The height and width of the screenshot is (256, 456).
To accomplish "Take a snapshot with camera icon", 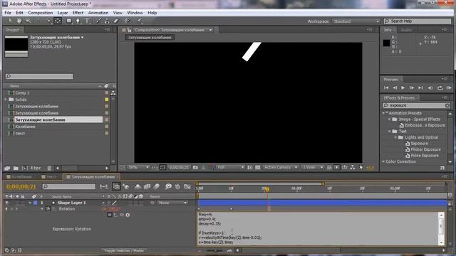I will [195, 168].
